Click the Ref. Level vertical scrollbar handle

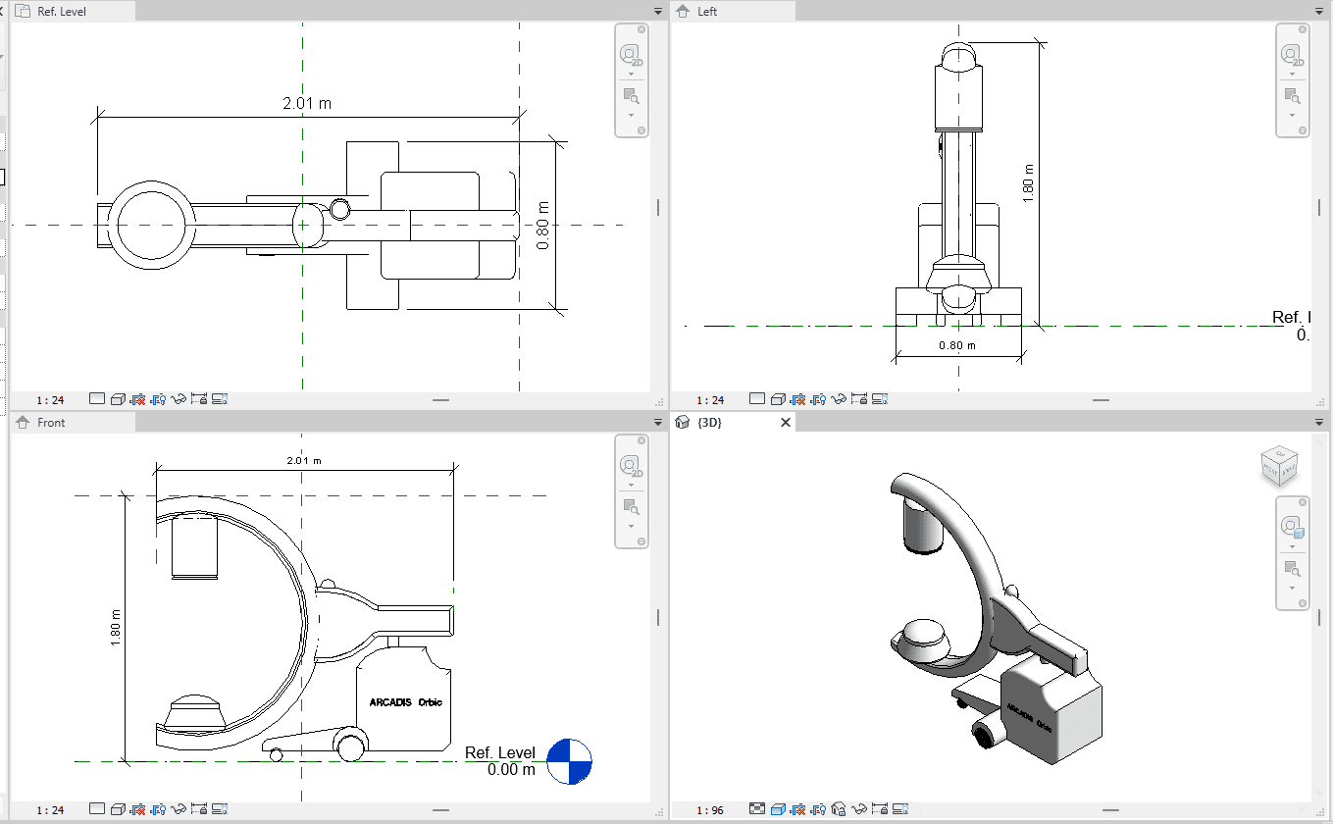pyautogui.click(x=658, y=207)
